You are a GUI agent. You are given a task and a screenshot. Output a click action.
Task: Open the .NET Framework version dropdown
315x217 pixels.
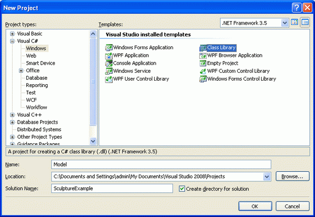coord(285,23)
